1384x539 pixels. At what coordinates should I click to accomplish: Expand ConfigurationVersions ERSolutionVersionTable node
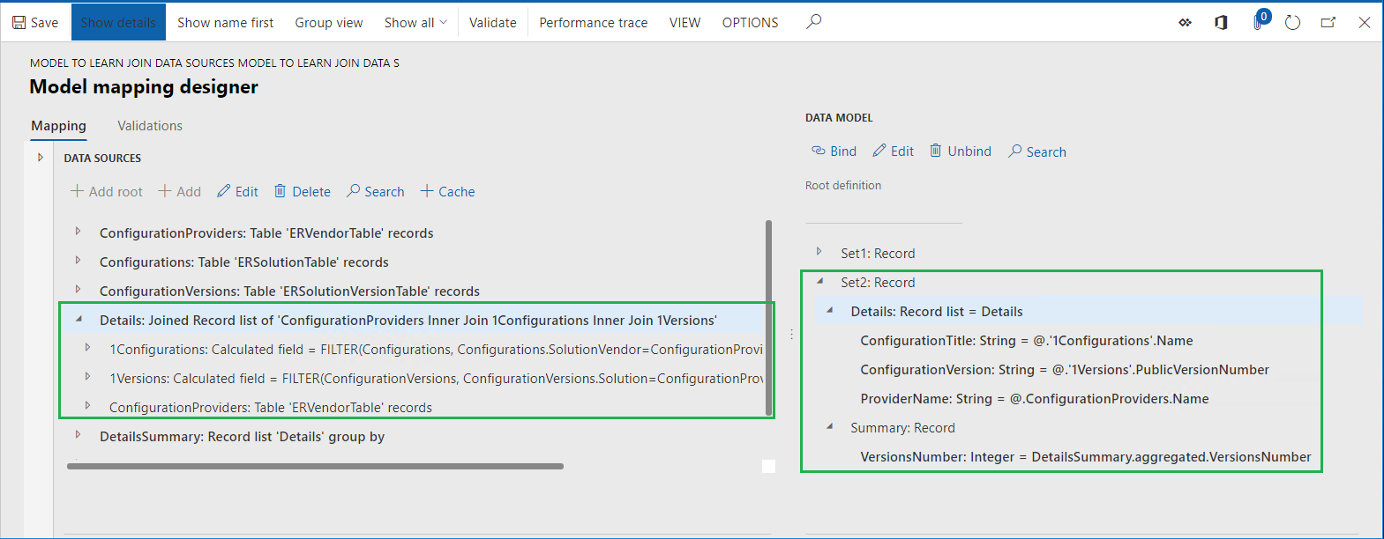tap(78, 290)
